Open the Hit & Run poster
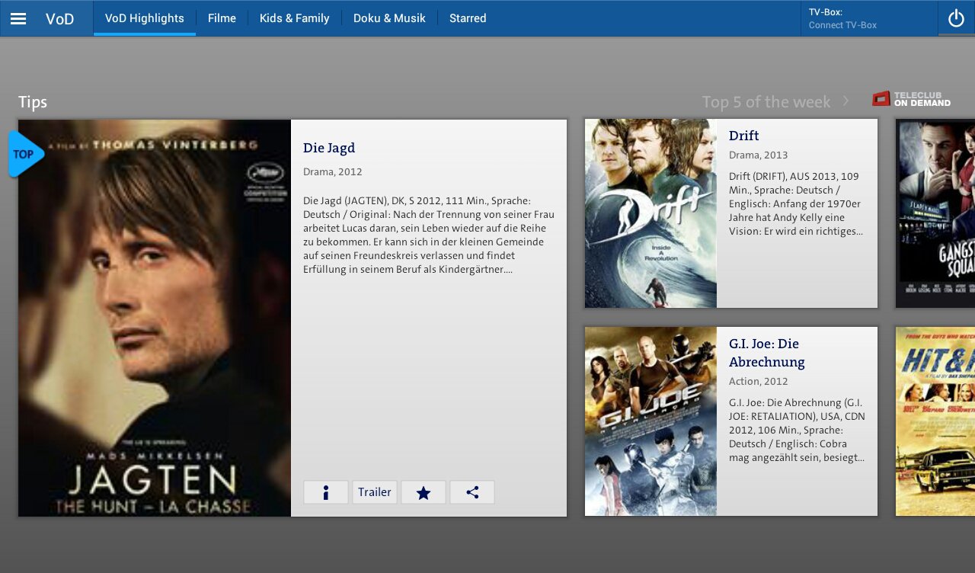Image resolution: width=975 pixels, height=573 pixels. (x=935, y=421)
